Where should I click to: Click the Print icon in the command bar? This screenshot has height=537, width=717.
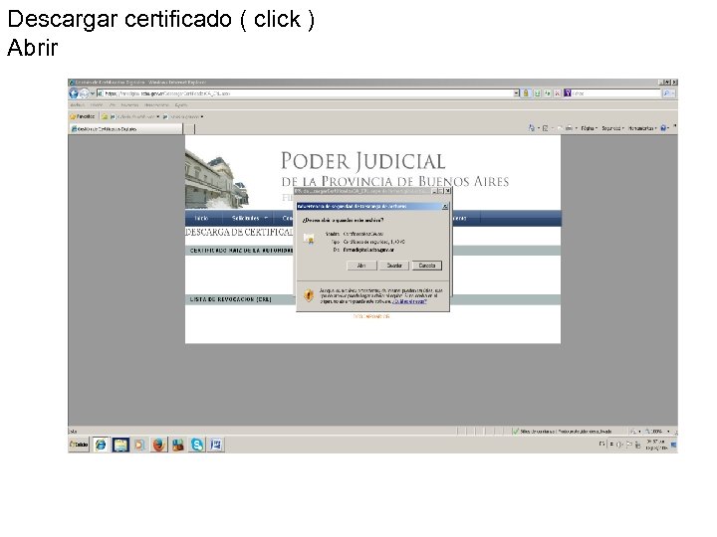coord(569,128)
